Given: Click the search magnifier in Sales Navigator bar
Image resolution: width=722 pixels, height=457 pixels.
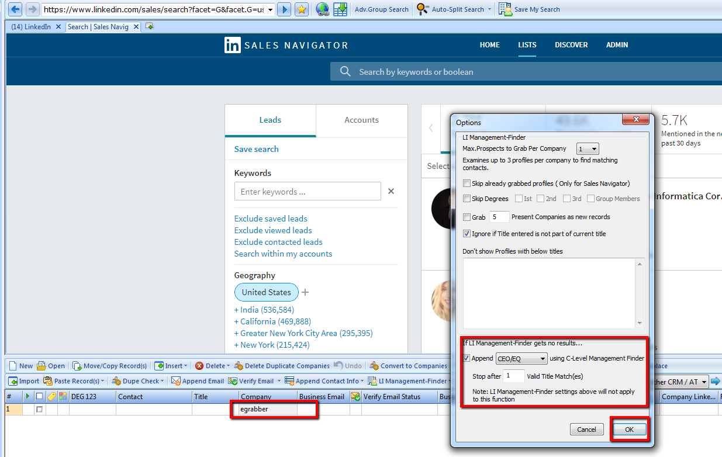Looking at the screenshot, I should [x=346, y=71].
